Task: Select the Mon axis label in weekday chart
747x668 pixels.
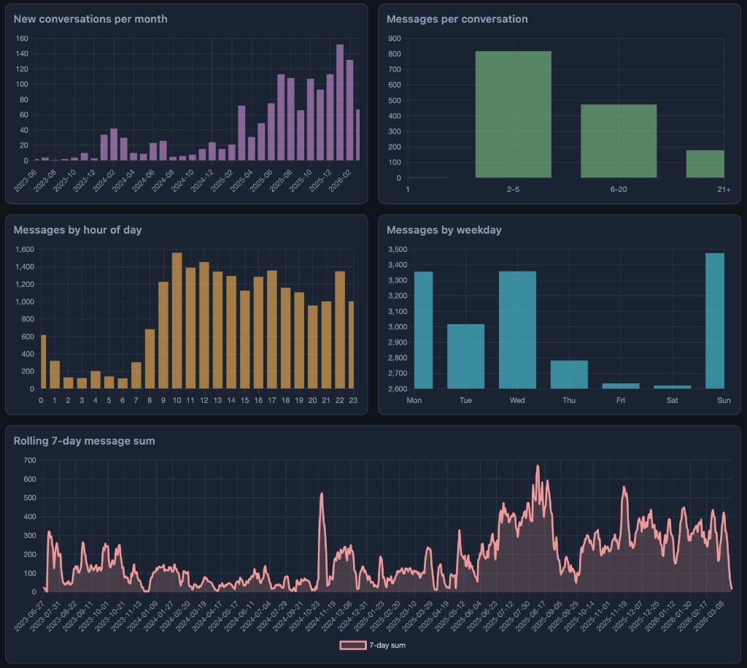Action: (x=414, y=400)
